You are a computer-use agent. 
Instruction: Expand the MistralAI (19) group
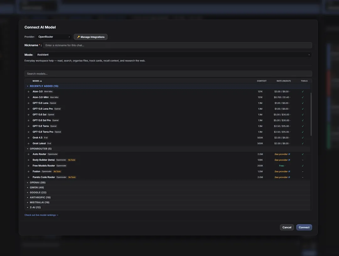28,202
